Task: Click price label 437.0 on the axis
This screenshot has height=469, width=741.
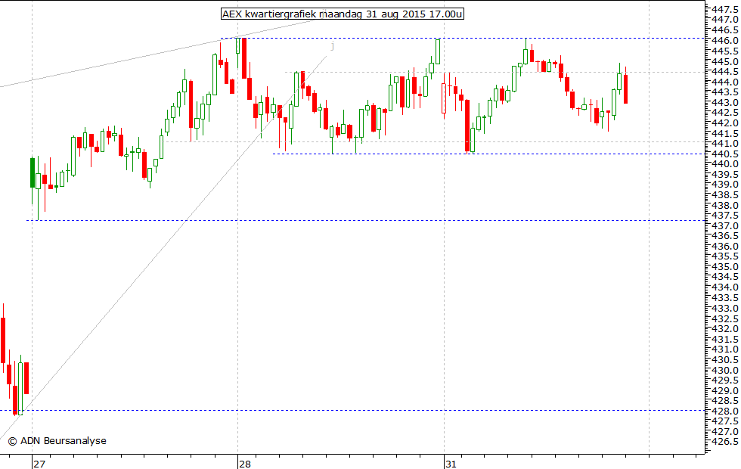Action: 724,225
